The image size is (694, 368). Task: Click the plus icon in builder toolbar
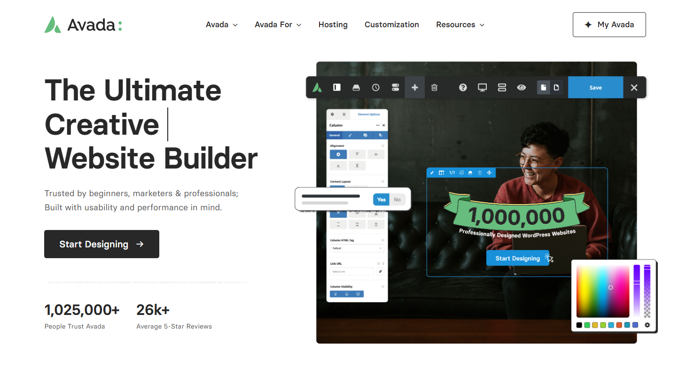414,87
